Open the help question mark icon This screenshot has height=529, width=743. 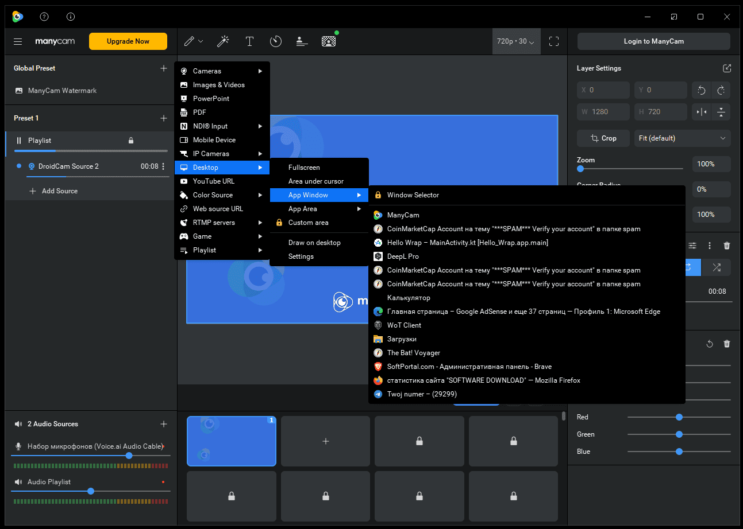coord(45,17)
